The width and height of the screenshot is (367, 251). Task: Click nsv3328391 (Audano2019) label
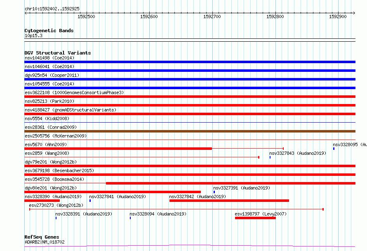pos(84,214)
